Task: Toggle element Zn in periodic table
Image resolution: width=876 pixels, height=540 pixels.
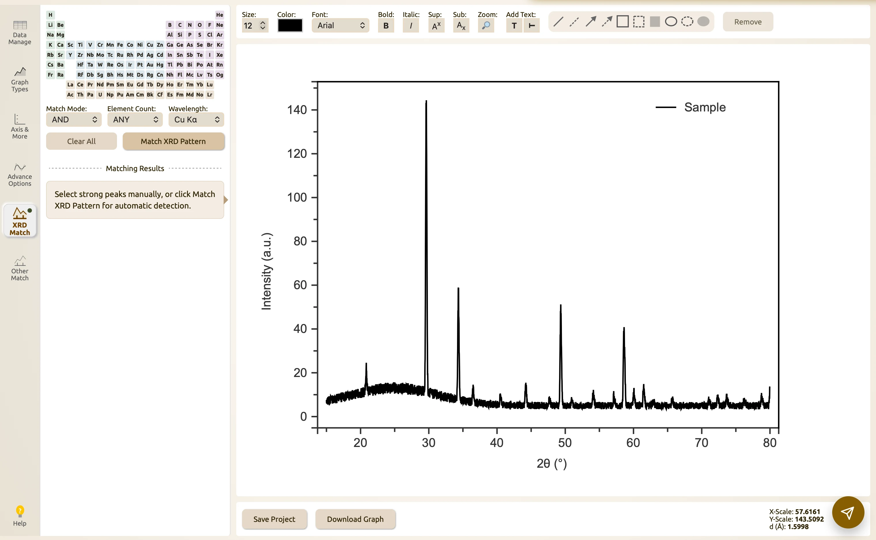Action: click(x=160, y=45)
